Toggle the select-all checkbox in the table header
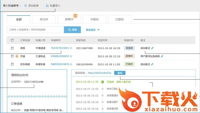Viewport: 200px width, 113px height. click(x=12, y=40)
